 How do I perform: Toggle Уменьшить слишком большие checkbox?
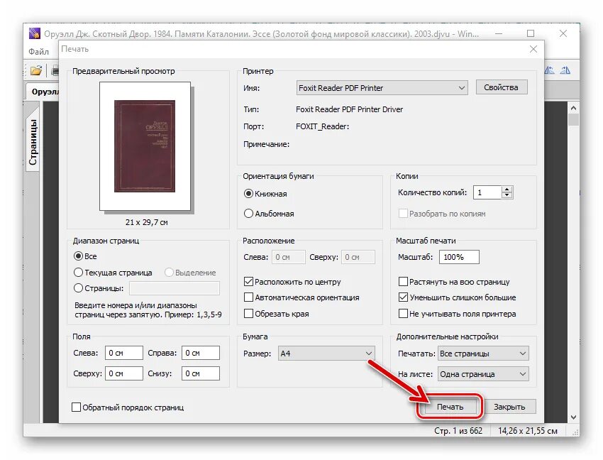coord(403,297)
